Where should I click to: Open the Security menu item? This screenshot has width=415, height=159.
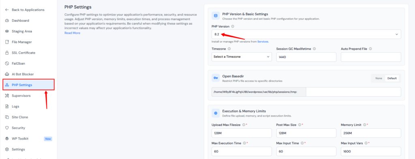click(x=18, y=128)
